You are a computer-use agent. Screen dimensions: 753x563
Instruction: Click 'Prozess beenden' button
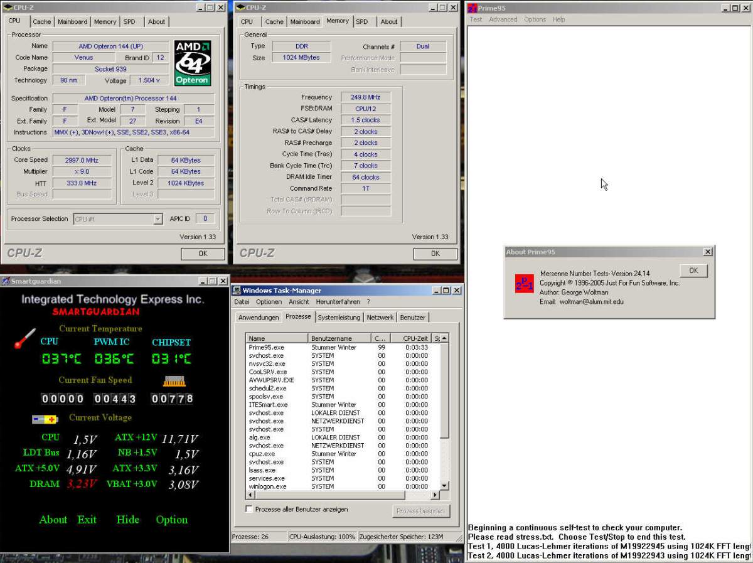[420, 511]
